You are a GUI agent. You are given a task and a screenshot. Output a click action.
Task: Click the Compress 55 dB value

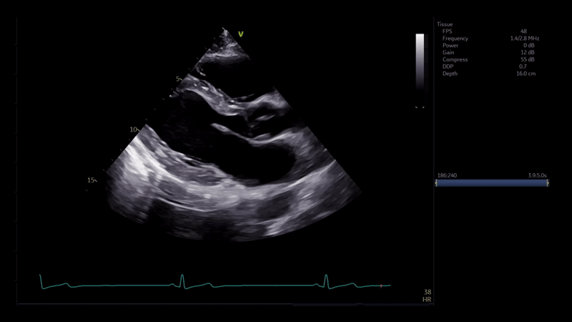[x=526, y=60]
